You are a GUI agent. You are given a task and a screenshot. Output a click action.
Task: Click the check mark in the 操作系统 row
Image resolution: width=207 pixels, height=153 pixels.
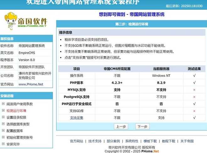(194, 76)
